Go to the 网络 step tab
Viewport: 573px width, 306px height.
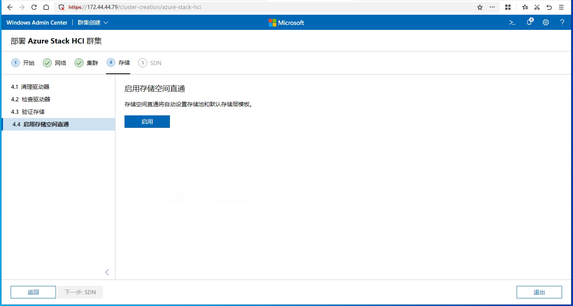click(54, 63)
